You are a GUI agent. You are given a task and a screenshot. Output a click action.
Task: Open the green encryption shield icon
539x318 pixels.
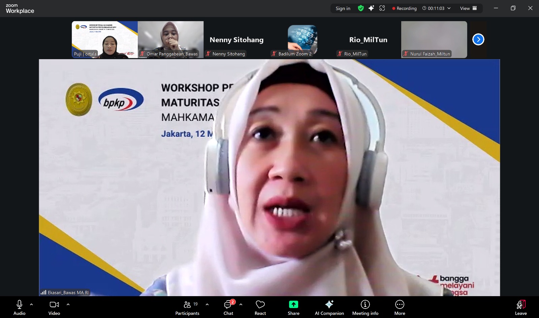click(361, 8)
